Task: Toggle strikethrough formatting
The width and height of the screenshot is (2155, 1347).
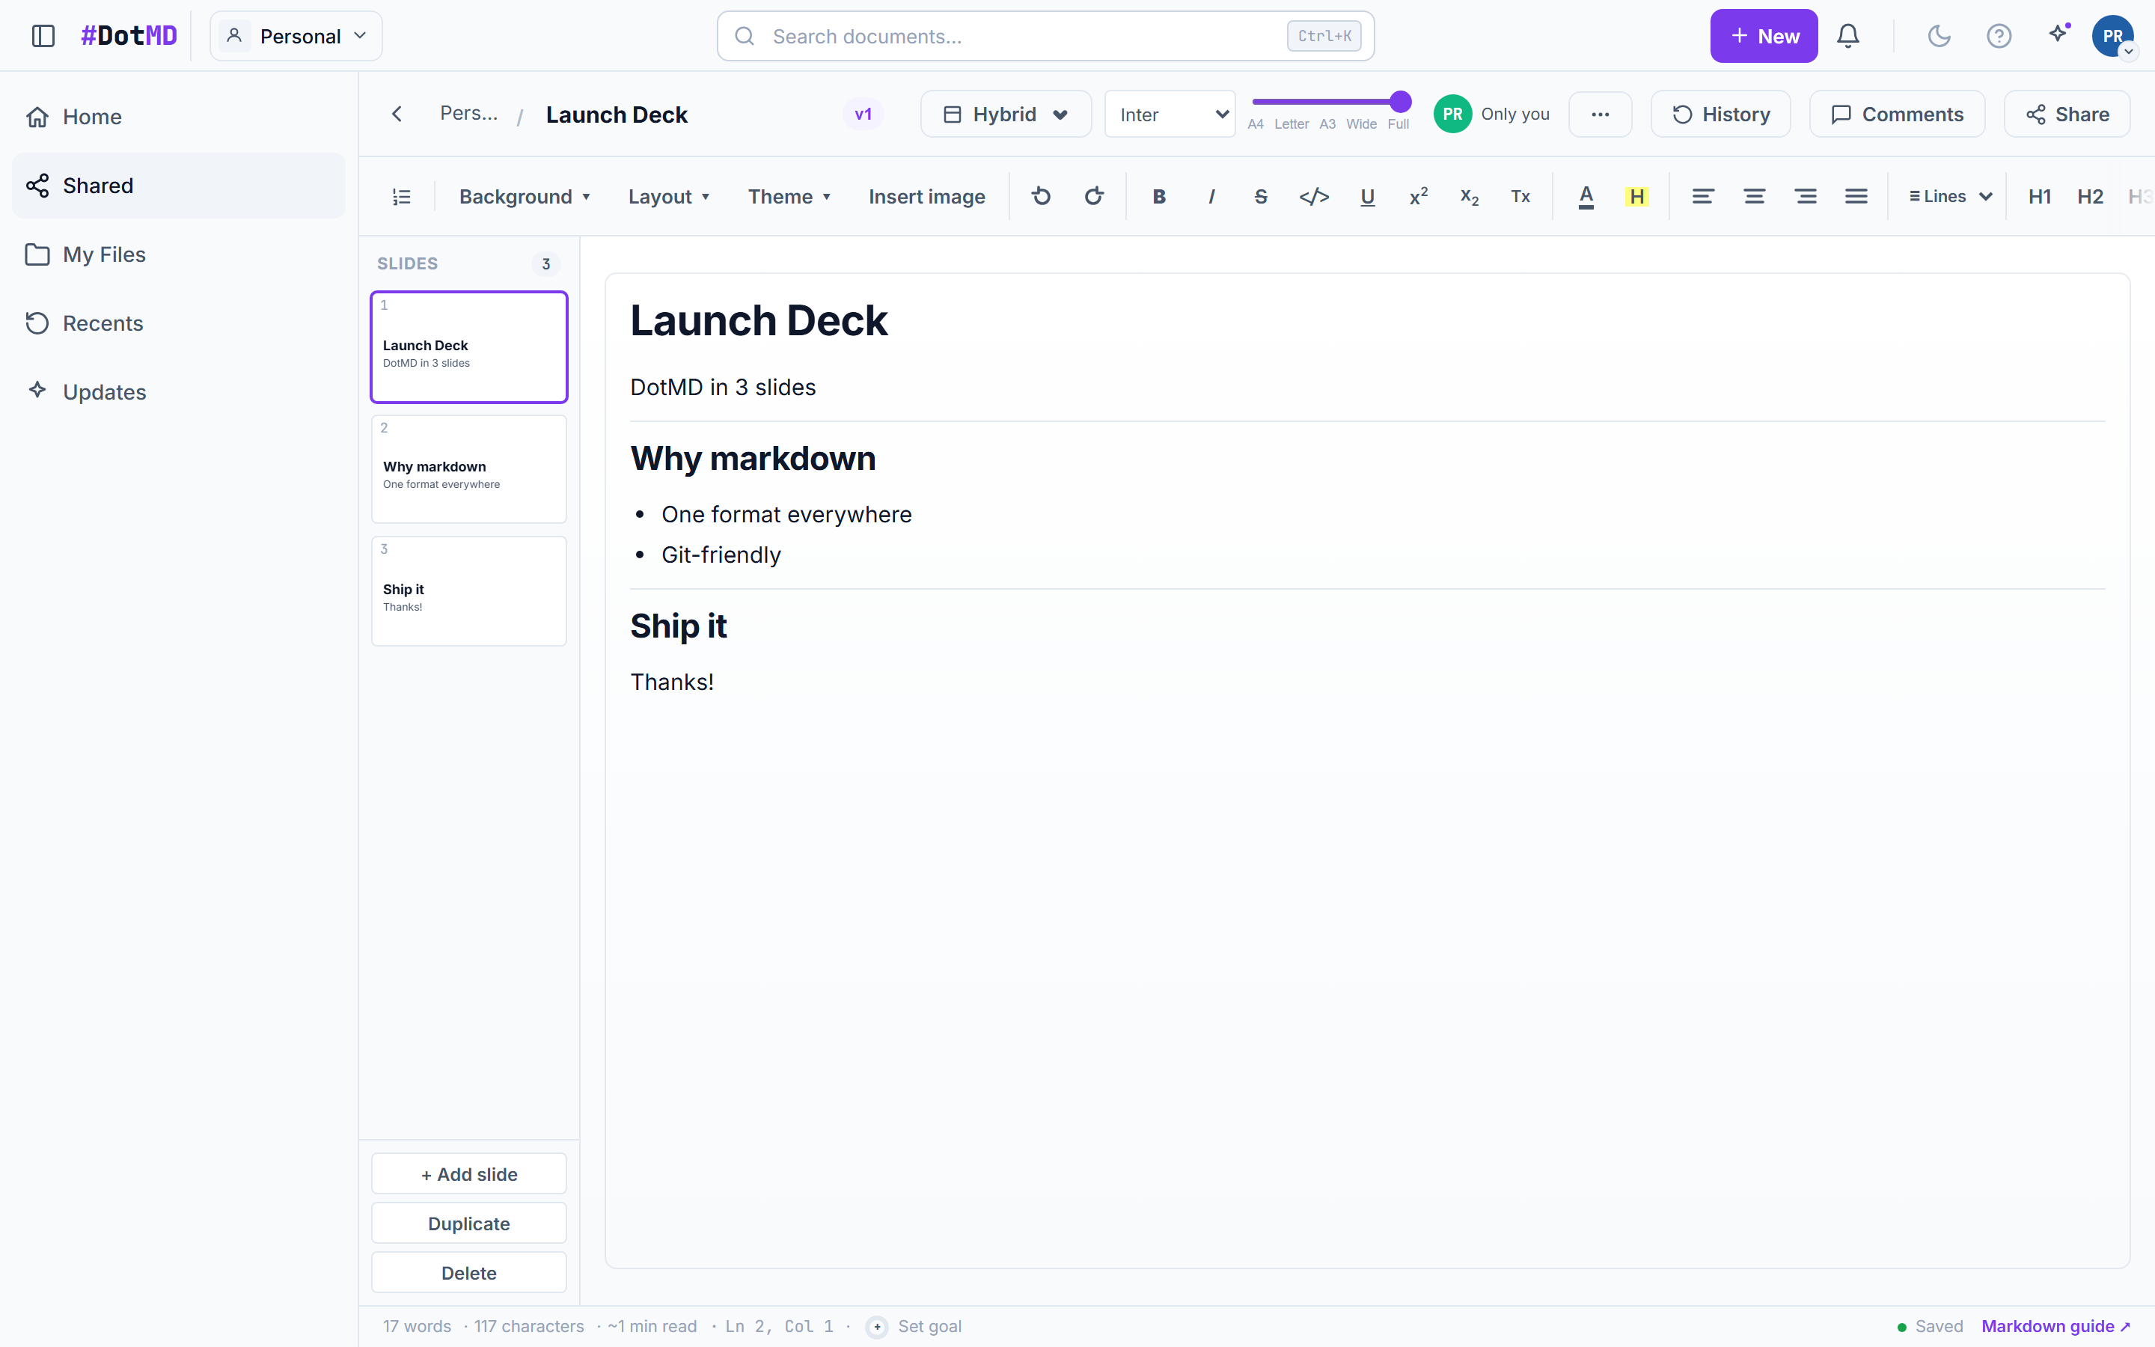Action: [x=1261, y=196]
